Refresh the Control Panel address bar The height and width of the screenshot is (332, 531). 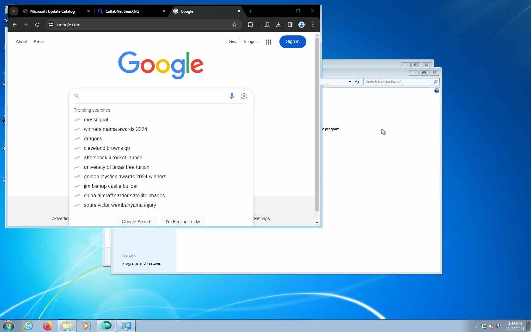357,82
